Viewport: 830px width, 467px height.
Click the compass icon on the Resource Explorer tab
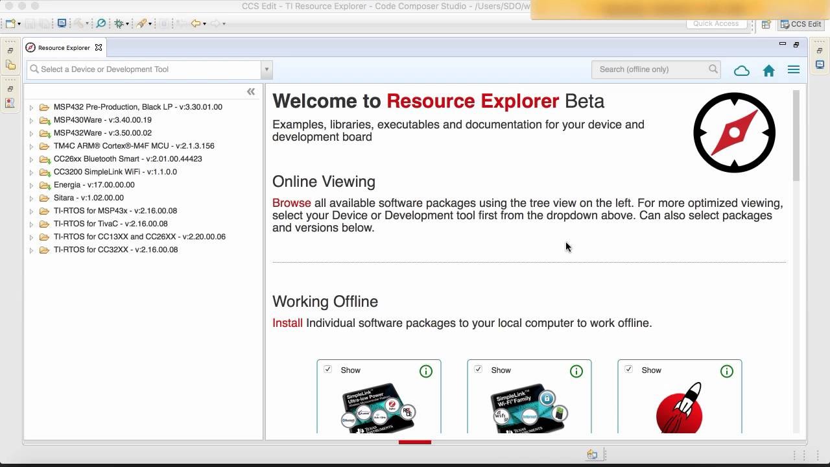coord(30,47)
